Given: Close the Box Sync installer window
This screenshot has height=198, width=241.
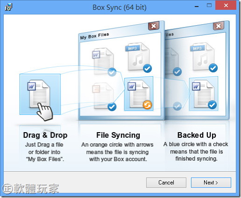Looking at the screenshot, I should [226, 5].
